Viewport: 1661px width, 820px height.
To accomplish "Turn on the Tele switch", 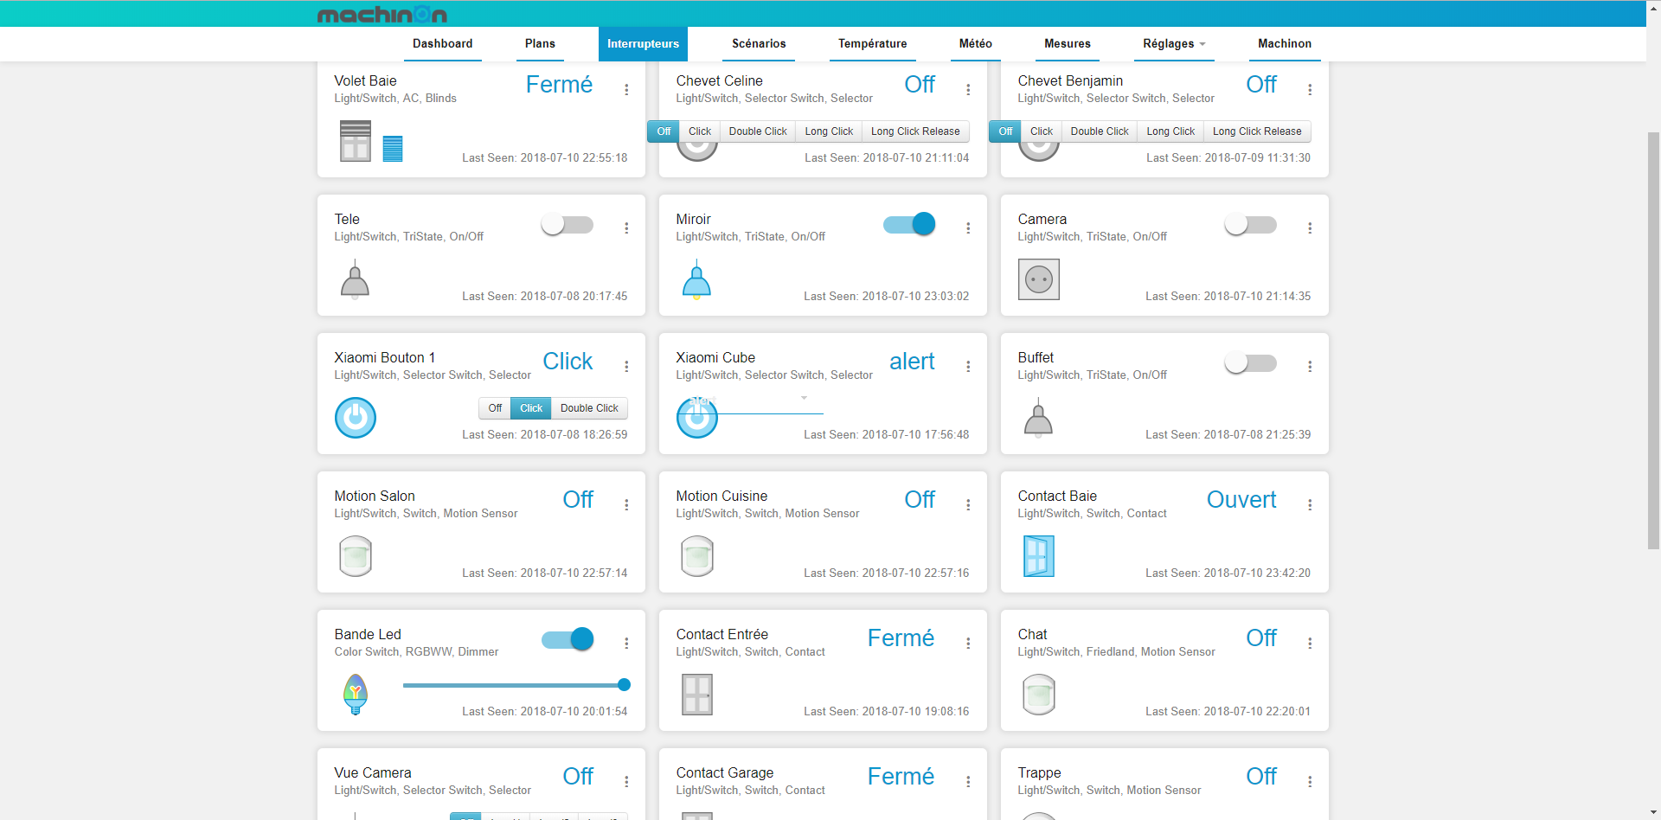I will click(x=568, y=225).
